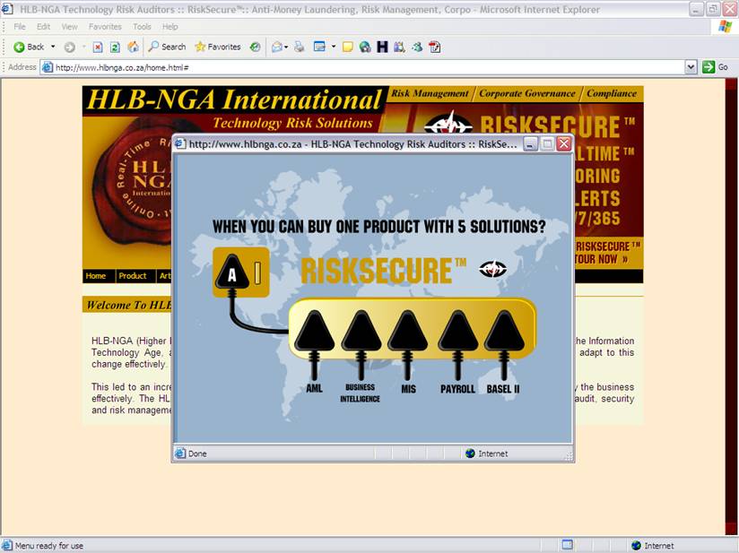Click the Edit page toolbar icon

319,47
